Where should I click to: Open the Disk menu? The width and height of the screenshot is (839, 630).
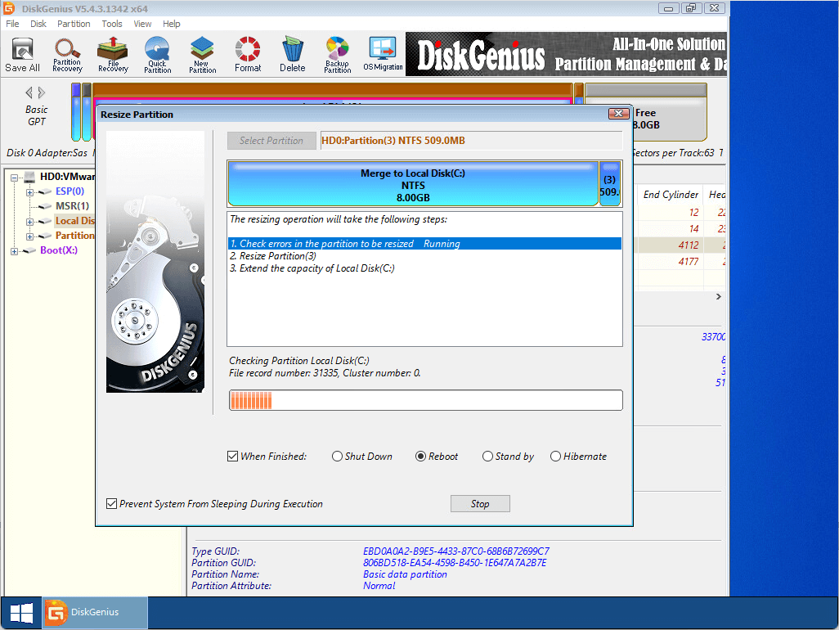click(x=38, y=24)
